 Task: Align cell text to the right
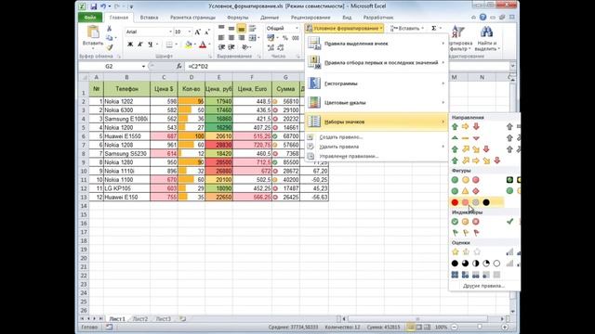pyautogui.click(x=242, y=38)
